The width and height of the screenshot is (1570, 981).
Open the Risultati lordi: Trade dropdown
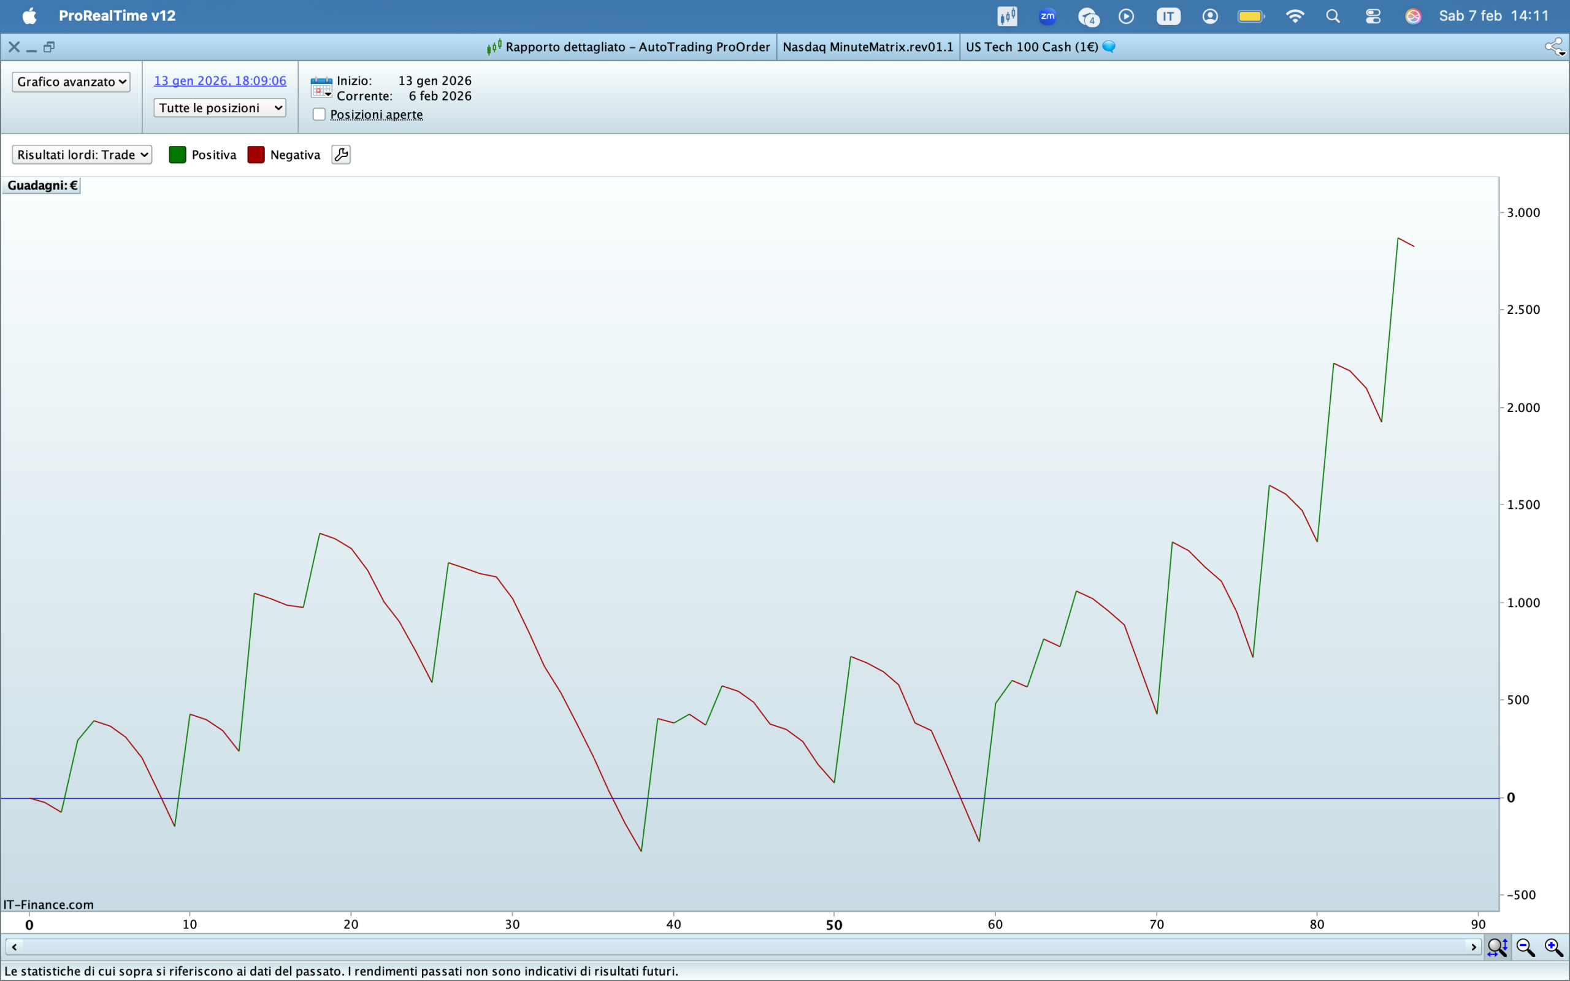[82, 155]
